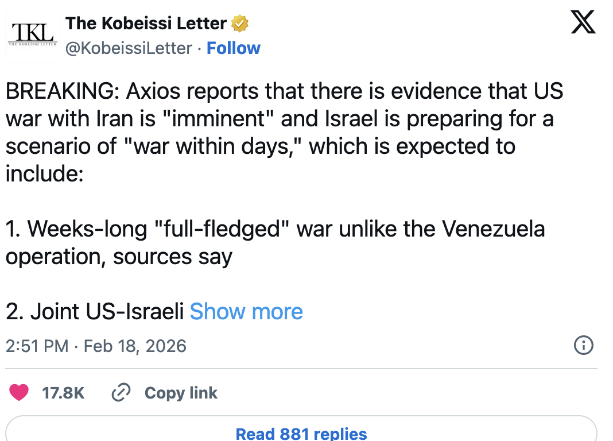Screen dimensions: 613x441
Task: Click the chain link icon
Action: point(121,393)
